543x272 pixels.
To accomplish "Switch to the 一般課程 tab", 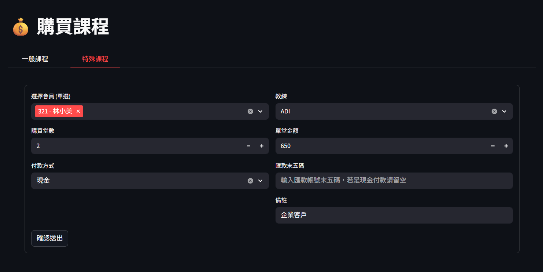I will click(x=35, y=59).
